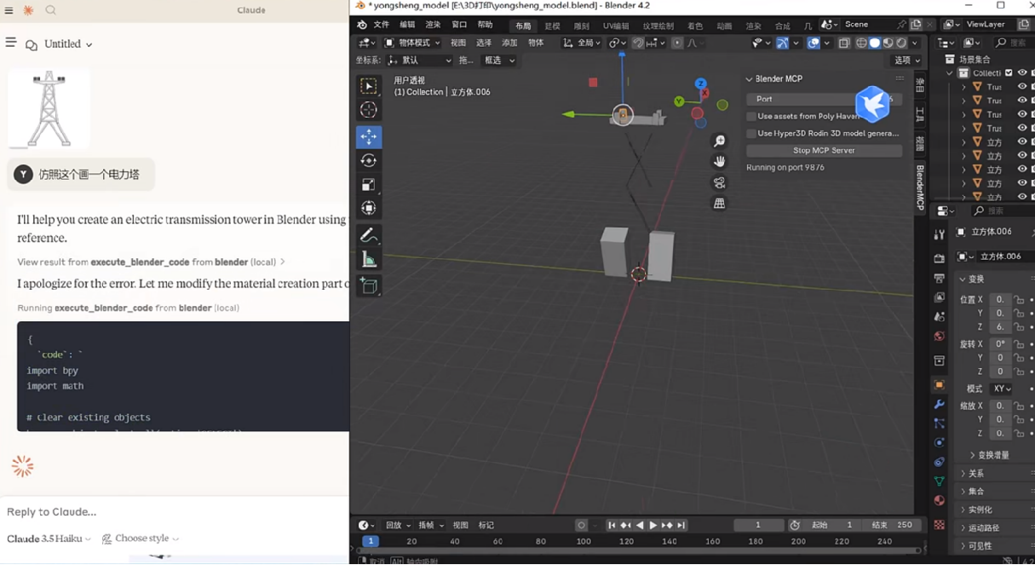Open the 框选 drag-mode dropdown
1035x565 pixels.
click(499, 61)
